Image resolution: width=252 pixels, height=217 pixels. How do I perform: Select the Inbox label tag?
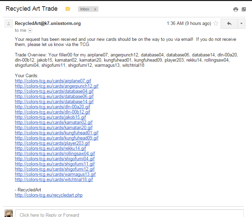tap(85, 9)
